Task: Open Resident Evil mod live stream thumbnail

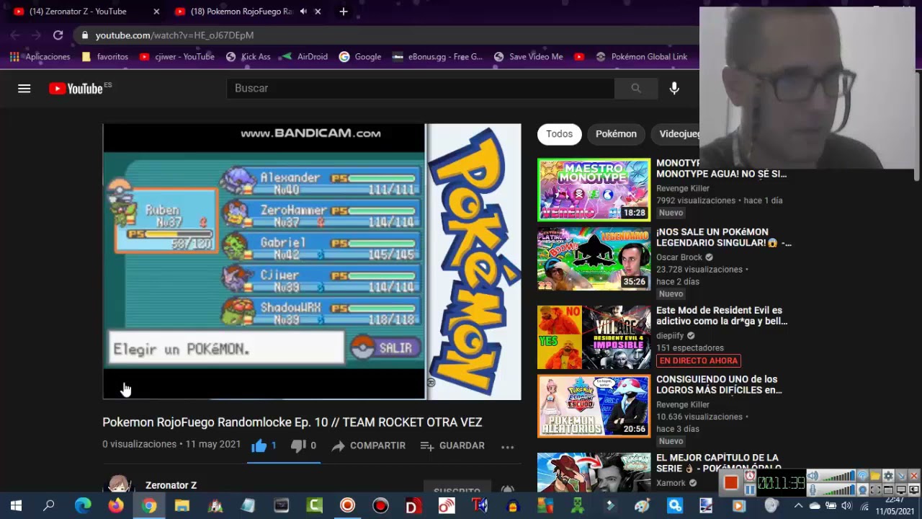Action: (x=594, y=337)
